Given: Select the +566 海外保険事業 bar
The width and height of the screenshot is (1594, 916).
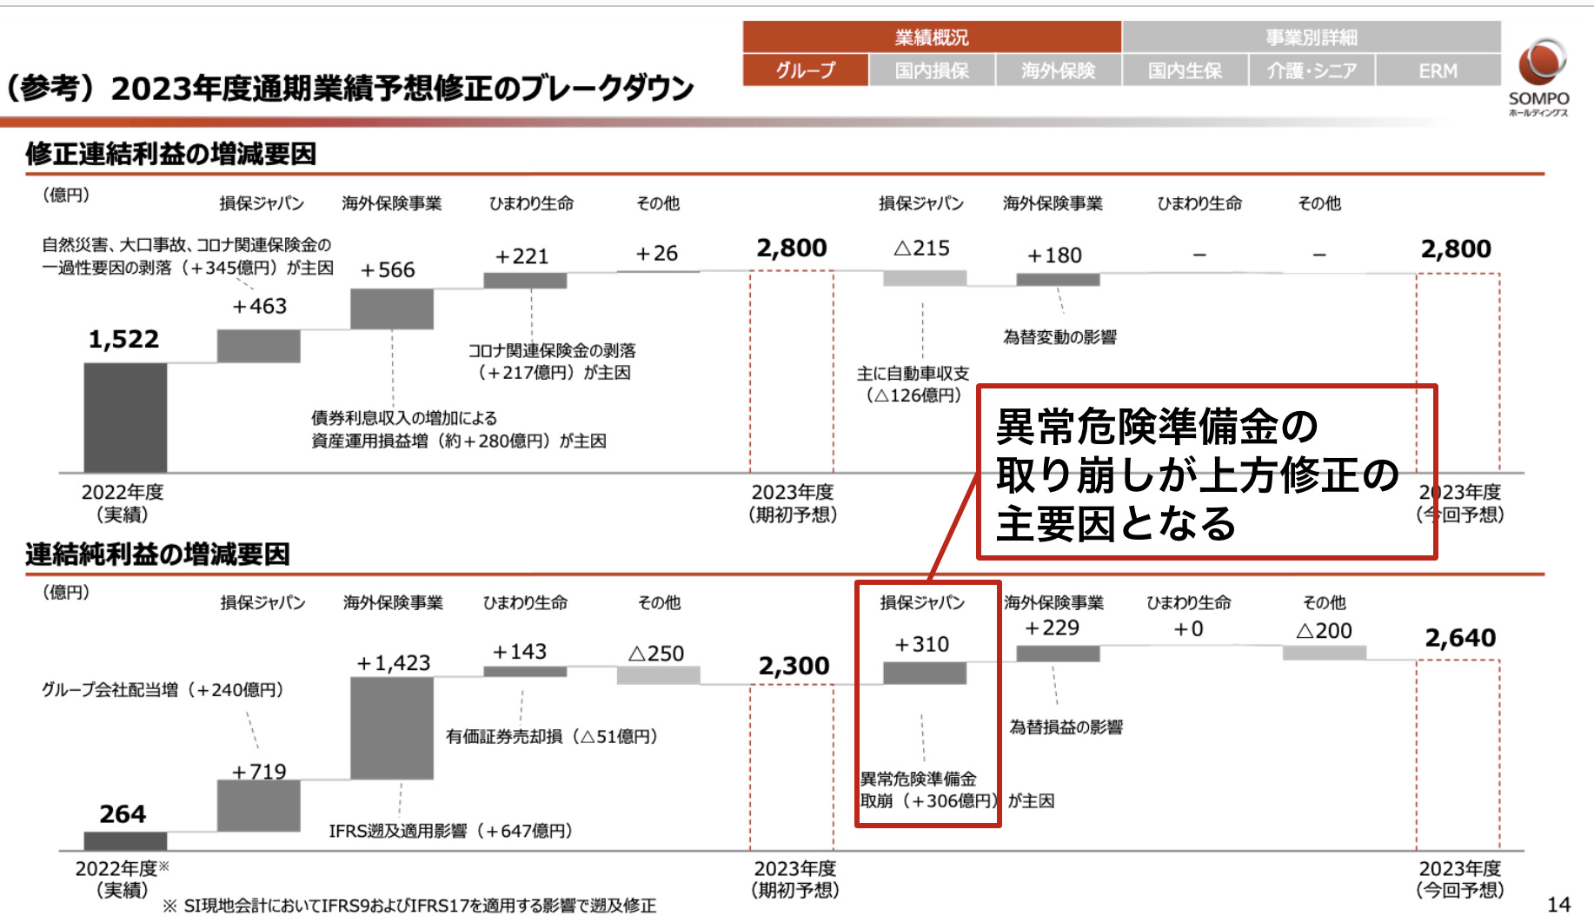Looking at the screenshot, I should (x=392, y=309).
